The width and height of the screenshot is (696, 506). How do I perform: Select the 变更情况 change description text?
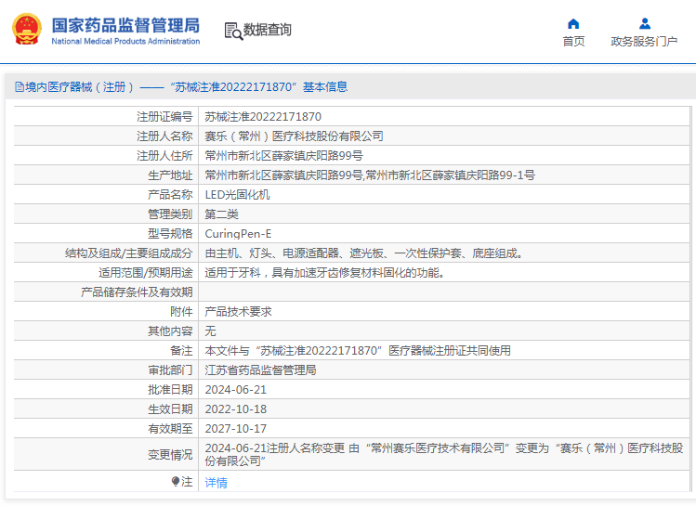click(444, 455)
